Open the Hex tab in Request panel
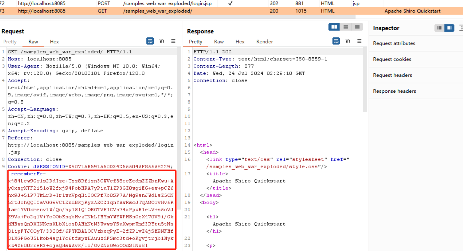 click(x=54, y=42)
